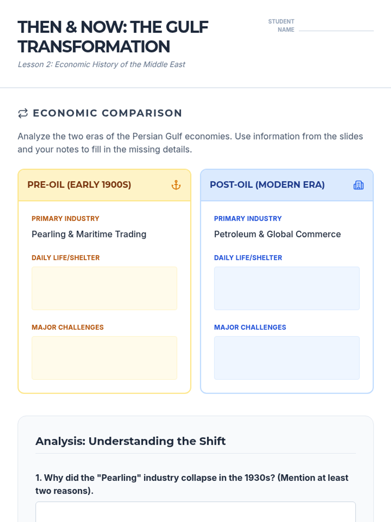Image resolution: width=391 pixels, height=522 pixels.
Task: Click the anchor icon in Pre-Oil header
Action: pyautogui.click(x=176, y=185)
